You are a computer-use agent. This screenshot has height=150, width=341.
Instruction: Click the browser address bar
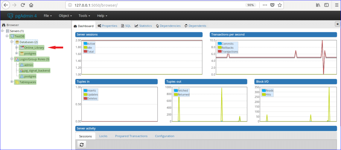point(156,5)
